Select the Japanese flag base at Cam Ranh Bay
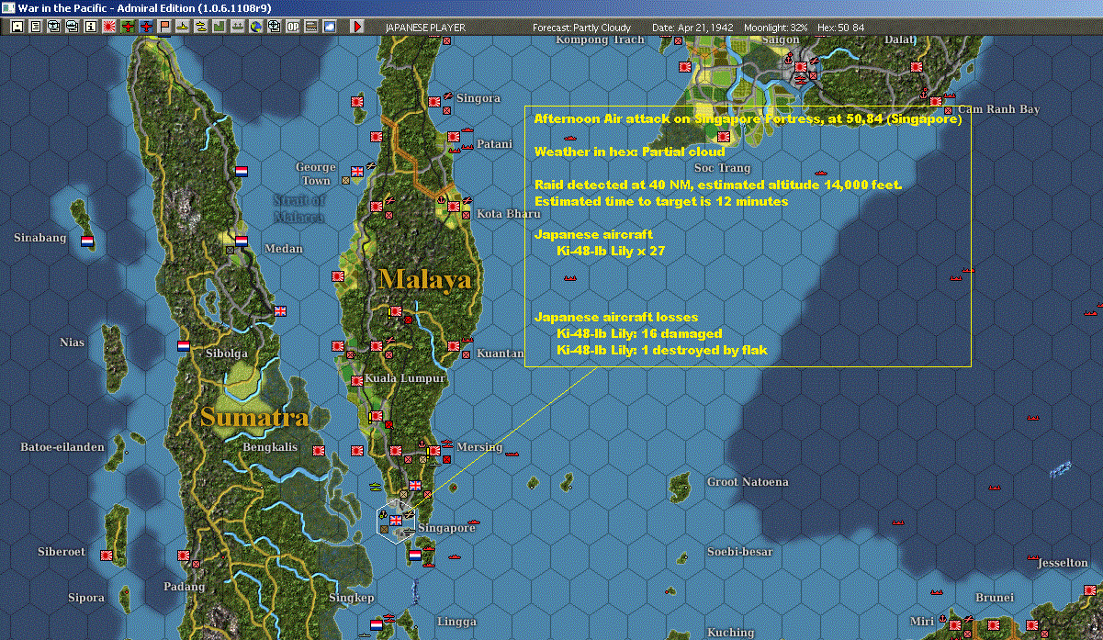Viewport: 1103px width, 640px height. (x=936, y=102)
